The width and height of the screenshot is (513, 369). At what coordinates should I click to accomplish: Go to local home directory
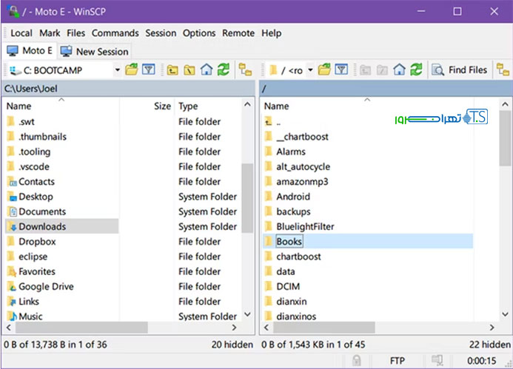[x=207, y=70]
